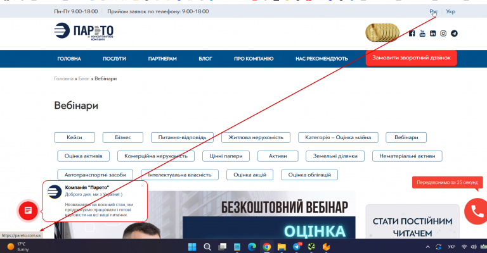
Task: Select the Земельні ділянки category tag
Action: point(335,156)
